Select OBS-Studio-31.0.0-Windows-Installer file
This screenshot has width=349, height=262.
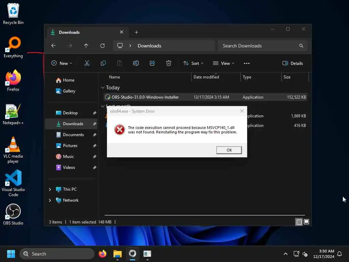(206, 97)
